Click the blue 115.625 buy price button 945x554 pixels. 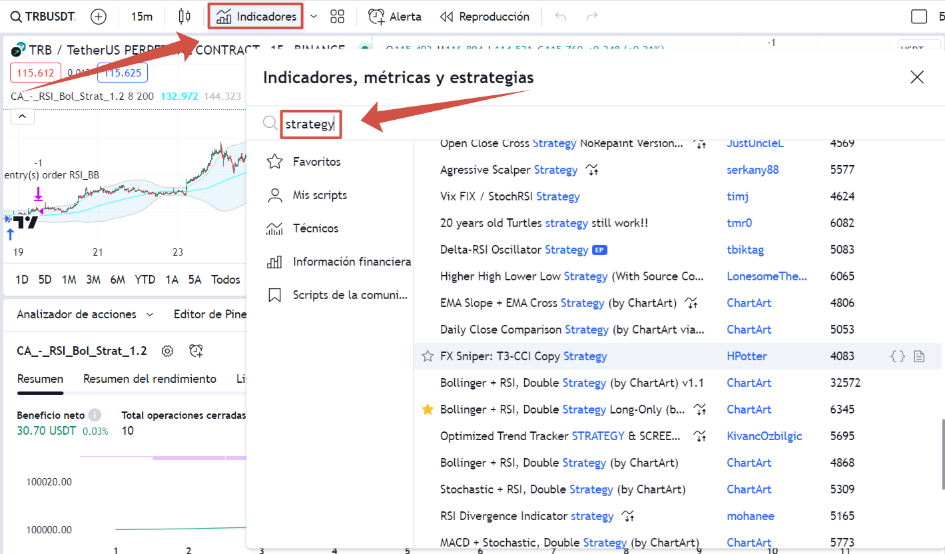[x=123, y=73]
